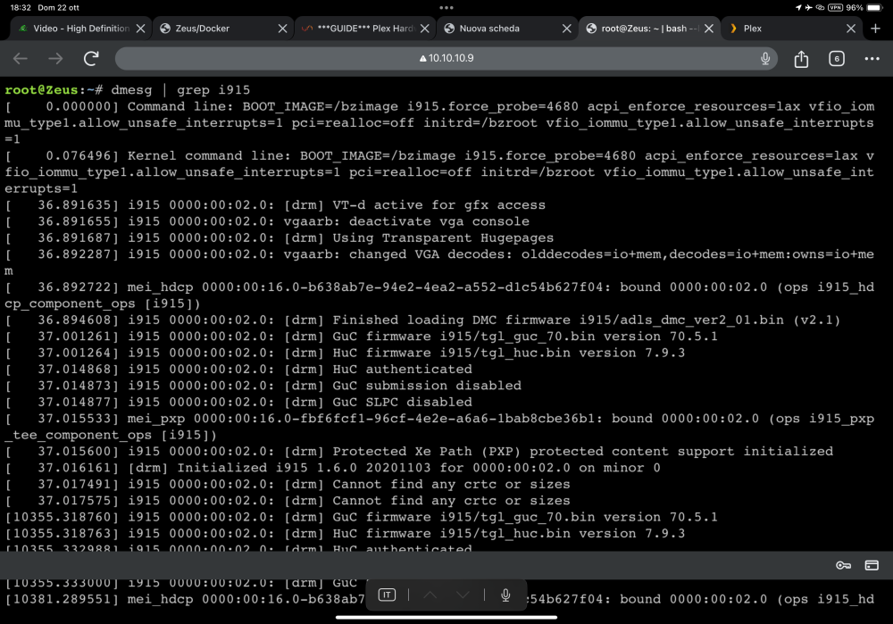Viewport: 893px width, 624px height.
Task: Open the tab switcher showing 6 tabs
Action: [x=837, y=58]
